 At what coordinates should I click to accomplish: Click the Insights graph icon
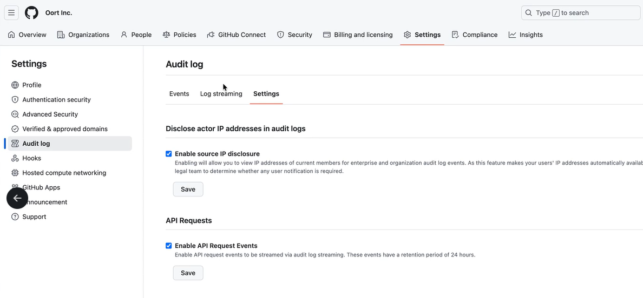[512, 35]
